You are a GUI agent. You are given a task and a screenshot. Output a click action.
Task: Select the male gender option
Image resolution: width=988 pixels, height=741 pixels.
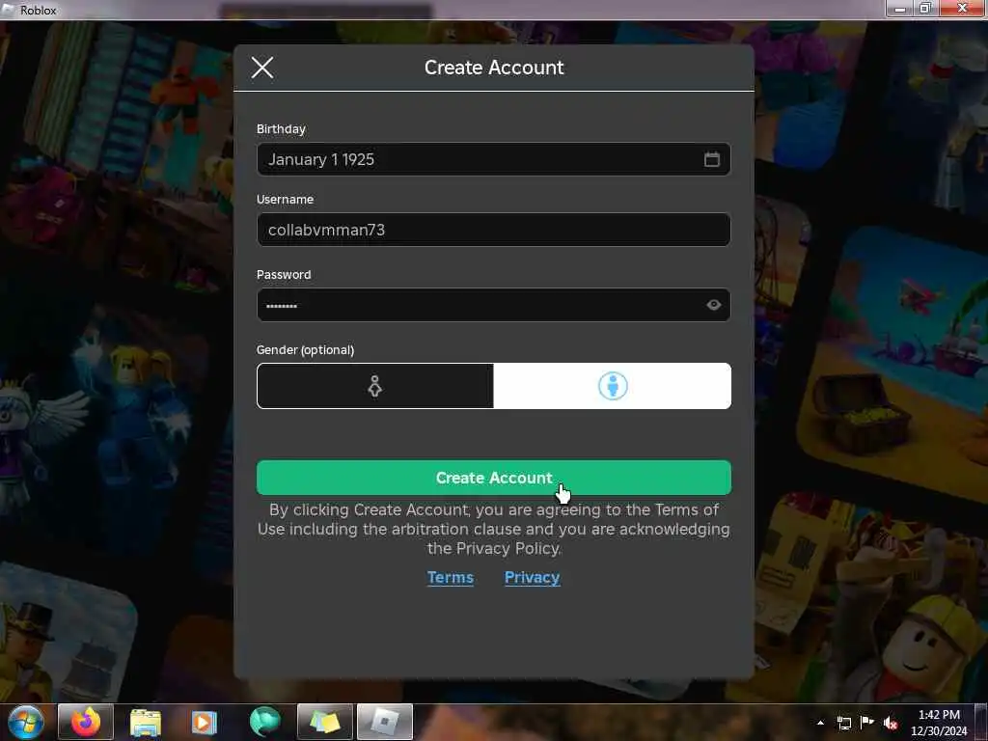[613, 386]
